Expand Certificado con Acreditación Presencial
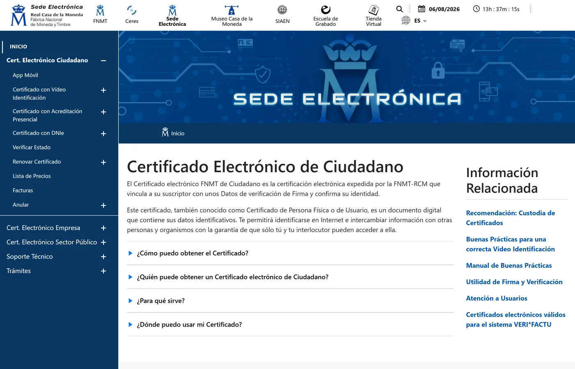 103,112
